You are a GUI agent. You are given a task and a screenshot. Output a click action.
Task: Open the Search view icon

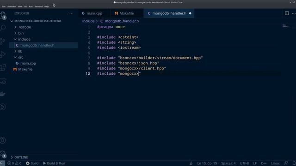point(3,28)
